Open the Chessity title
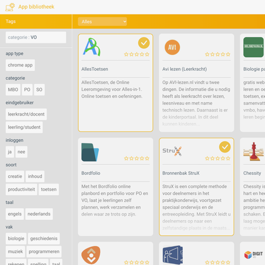The width and height of the screenshot is (265, 265). point(252,173)
